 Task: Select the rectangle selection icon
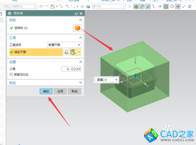tap(73, 6)
